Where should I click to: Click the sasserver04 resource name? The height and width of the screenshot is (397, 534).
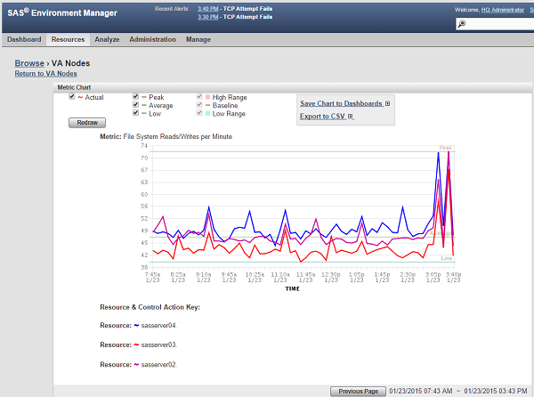159,326
